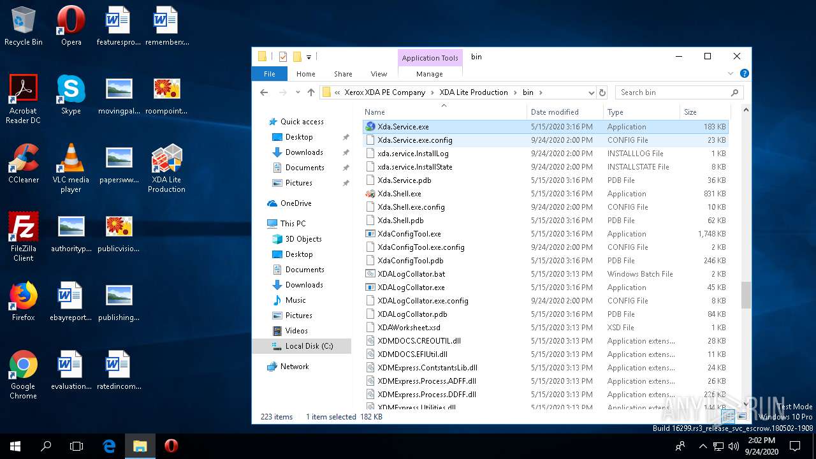Select the XDA Lite Production desktop icon
Screen dimensions: 816x459
[166, 168]
